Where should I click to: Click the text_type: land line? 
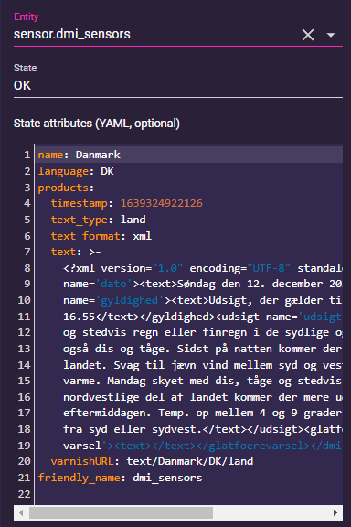click(189, 220)
